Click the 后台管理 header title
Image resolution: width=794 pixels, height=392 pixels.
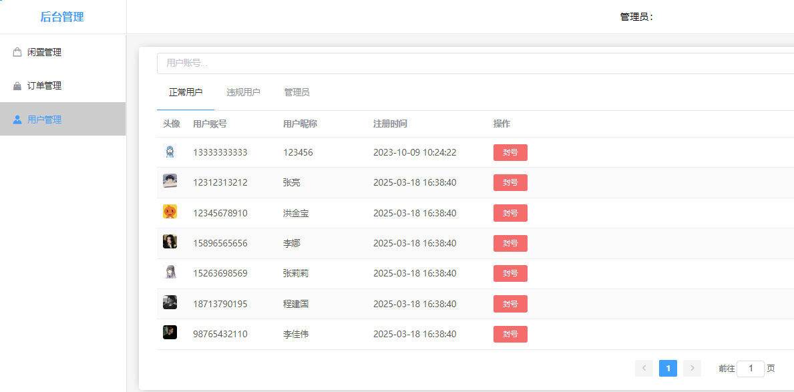tap(63, 16)
